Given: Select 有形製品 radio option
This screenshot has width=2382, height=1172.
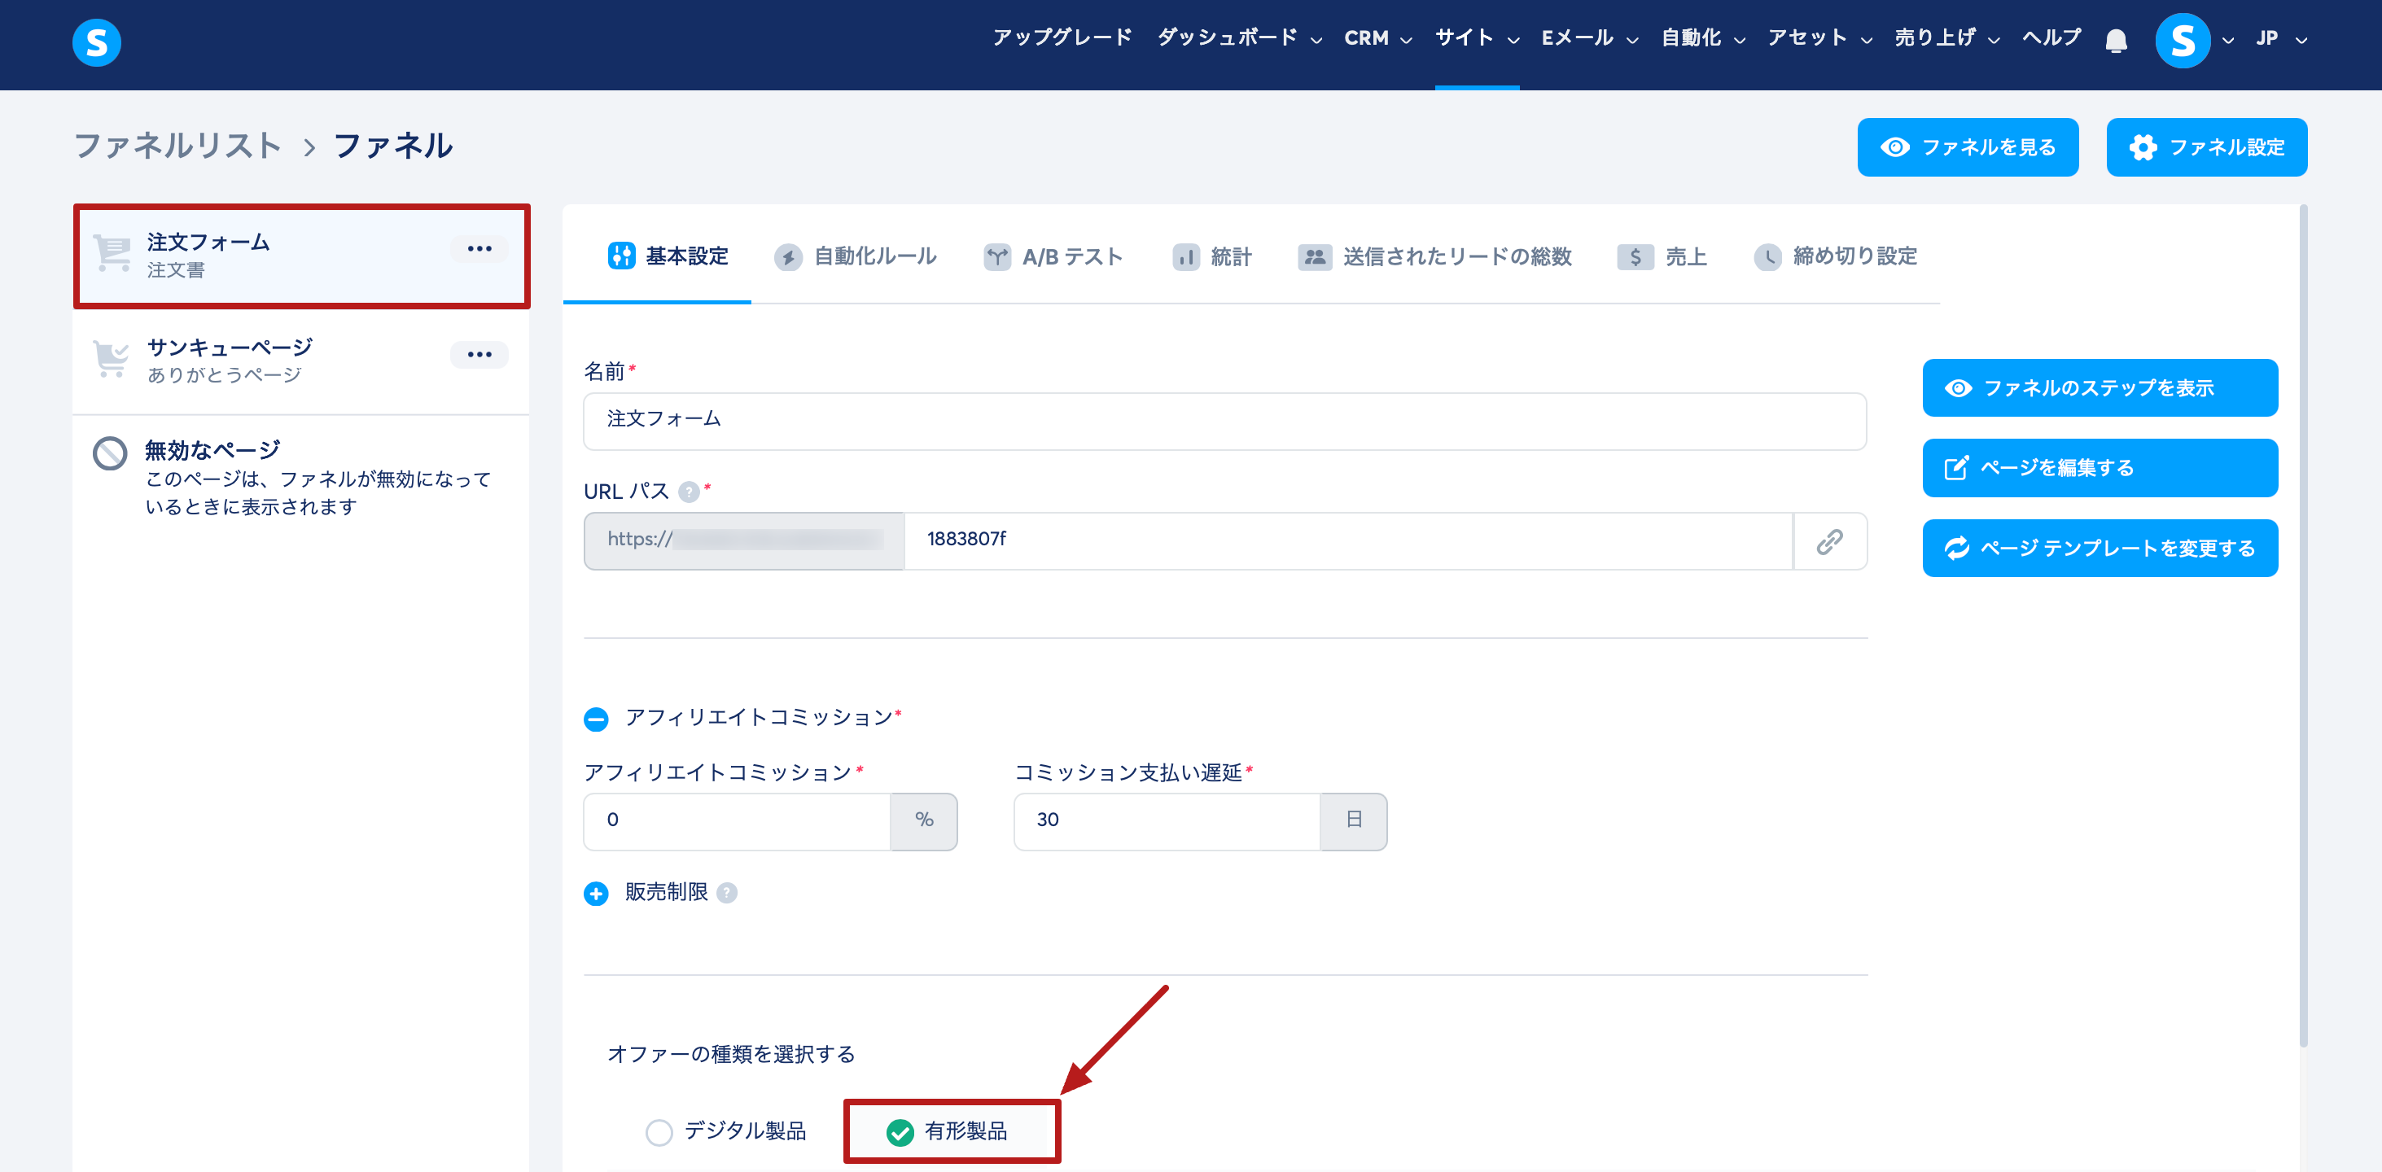Looking at the screenshot, I should [899, 1131].
